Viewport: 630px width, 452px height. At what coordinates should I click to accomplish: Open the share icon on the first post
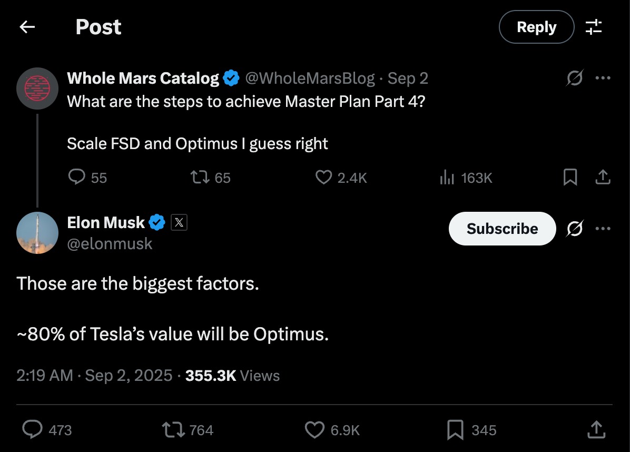(603, 178)
